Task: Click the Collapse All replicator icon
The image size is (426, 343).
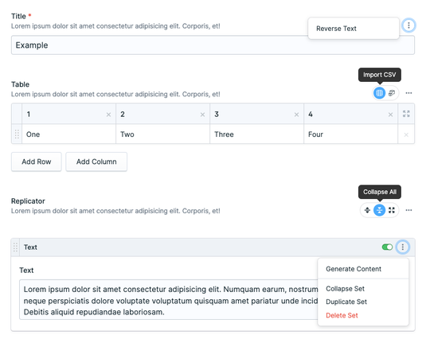Action: point(379,210)
